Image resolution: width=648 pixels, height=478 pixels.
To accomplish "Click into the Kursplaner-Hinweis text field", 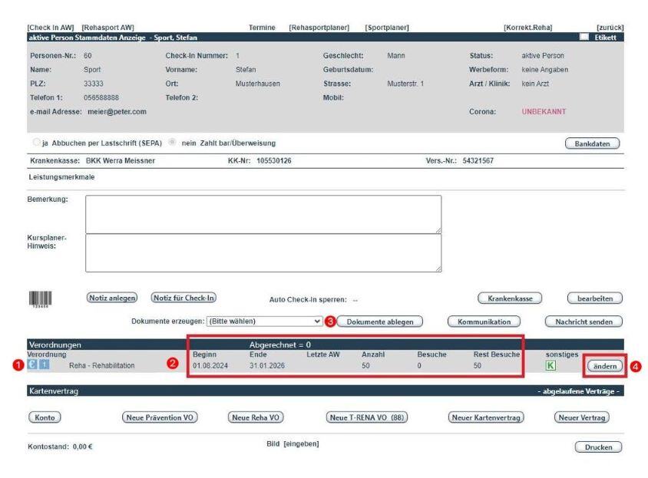I will pyautogui.click(x=263, y=252).
